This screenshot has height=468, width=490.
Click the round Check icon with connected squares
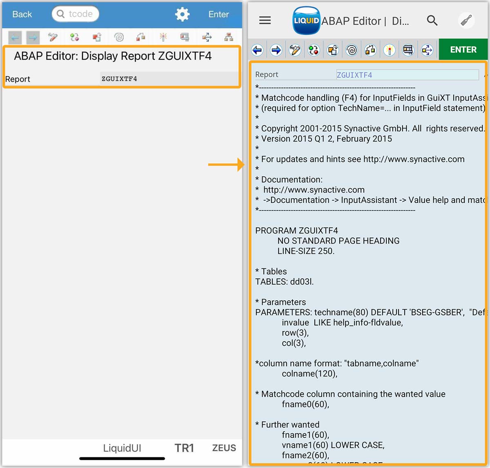pyautogui.click(x=370, y=50)
